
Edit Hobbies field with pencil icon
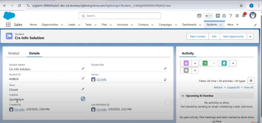(83, 99)
